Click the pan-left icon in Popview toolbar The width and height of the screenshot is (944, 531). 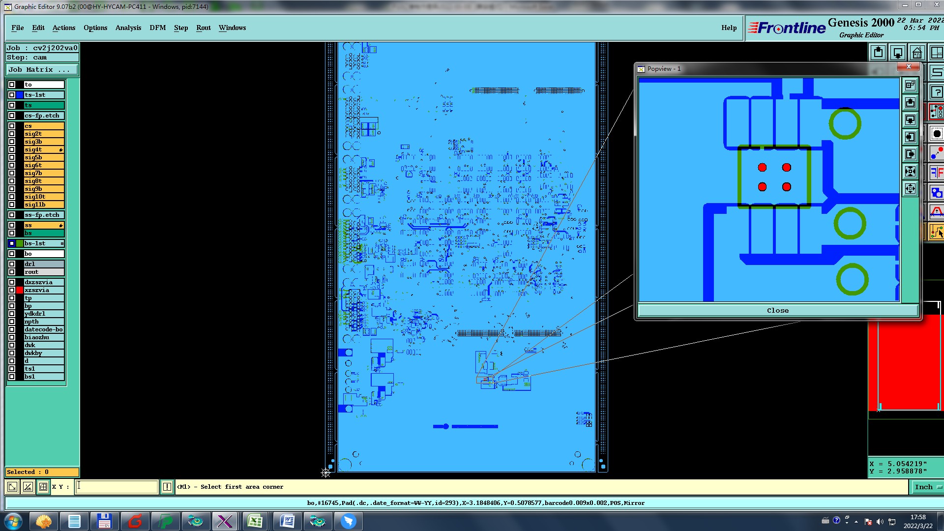click(x=910, y=137)
